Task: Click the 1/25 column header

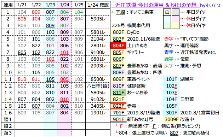Action: 79,5
